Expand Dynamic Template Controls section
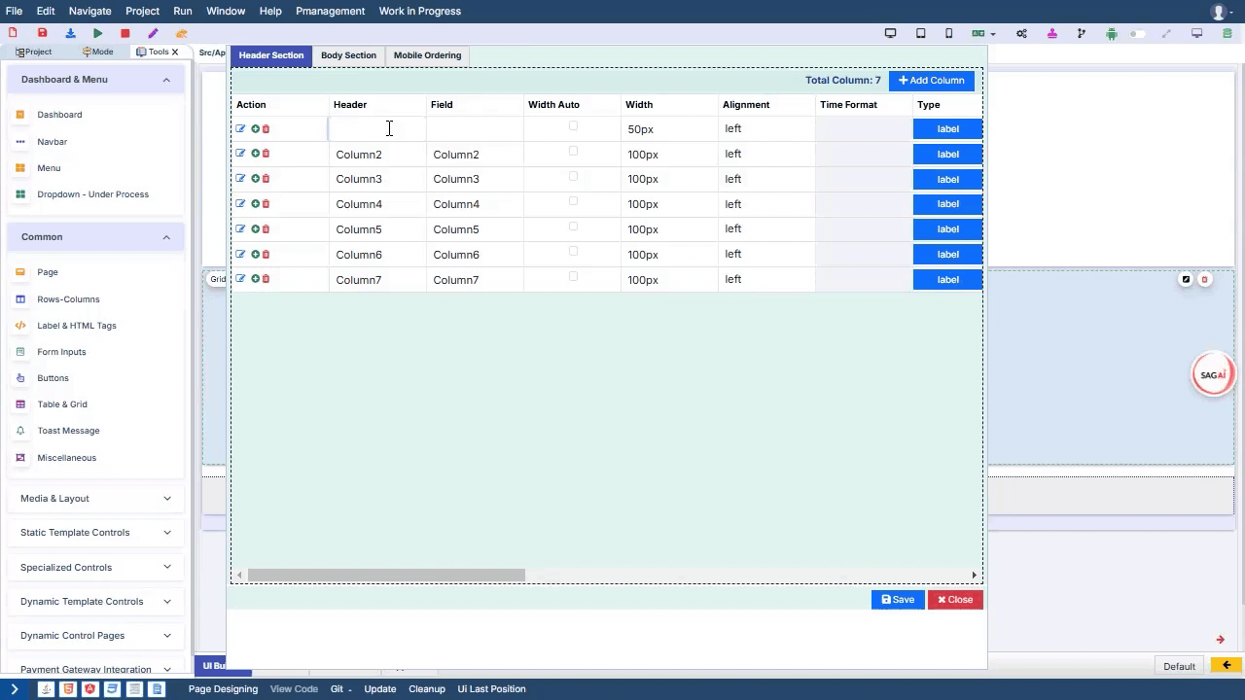The image size is (1245, 700). [x=95, y=602]
